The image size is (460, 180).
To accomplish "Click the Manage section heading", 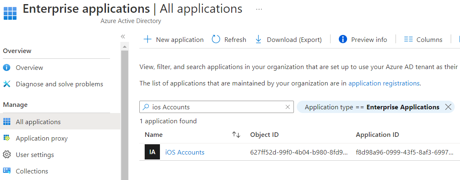I will point(15,104).
